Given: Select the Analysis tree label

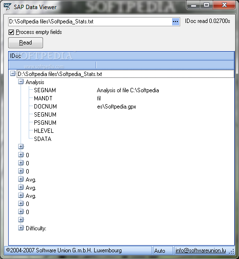Looking at the screenshot, I should point(35,82).
